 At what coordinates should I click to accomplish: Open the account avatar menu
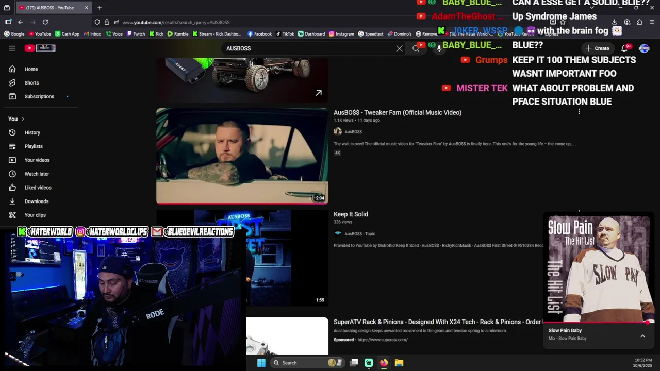[x=644, y=48]
